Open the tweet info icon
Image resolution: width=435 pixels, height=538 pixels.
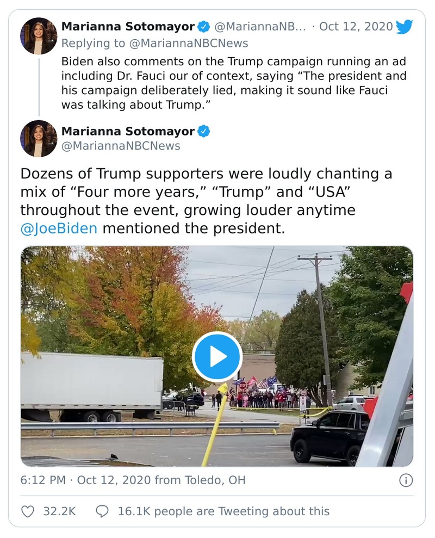[x=406, y=480]
